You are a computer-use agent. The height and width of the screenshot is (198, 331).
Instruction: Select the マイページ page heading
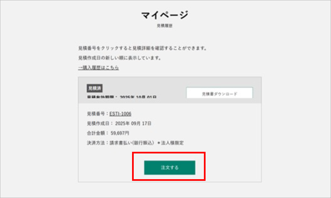[x=165, y=15]
